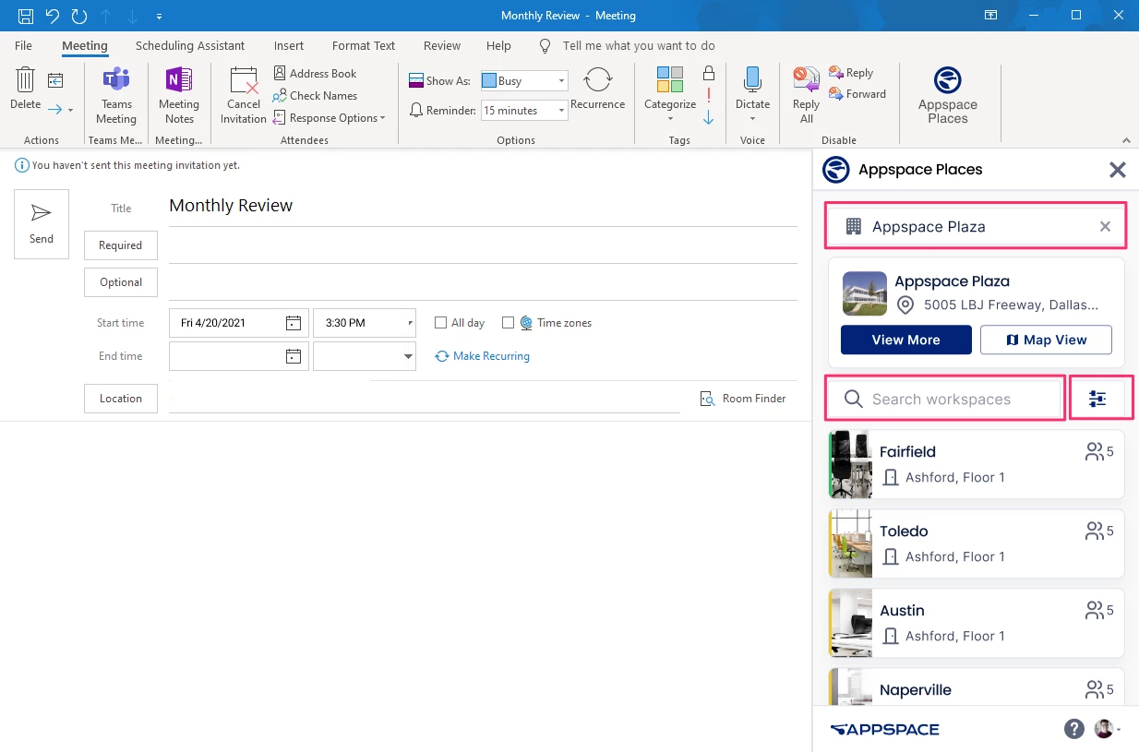
Task: Click the Location button
Action: coord(121,399)
